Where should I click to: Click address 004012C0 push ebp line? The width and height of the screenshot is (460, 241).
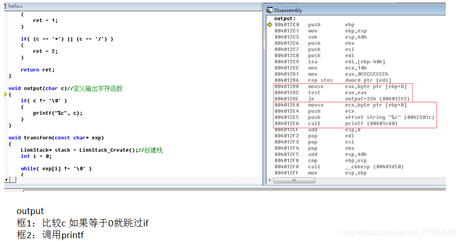(x=315, y=25)
